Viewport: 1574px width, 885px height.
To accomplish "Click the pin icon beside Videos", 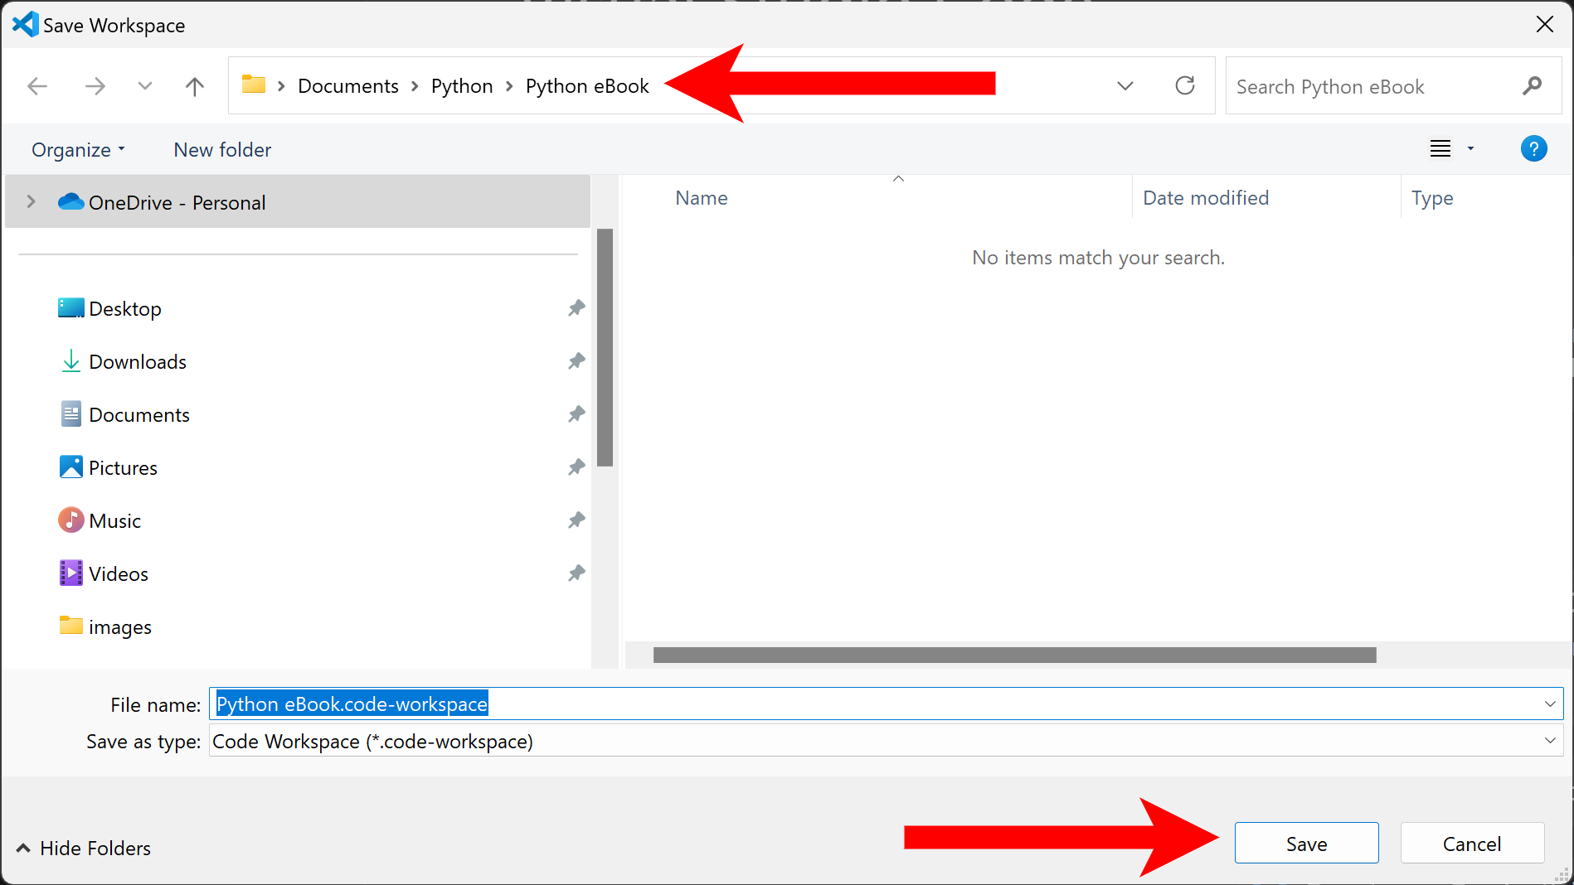I will tap(576, 573).
